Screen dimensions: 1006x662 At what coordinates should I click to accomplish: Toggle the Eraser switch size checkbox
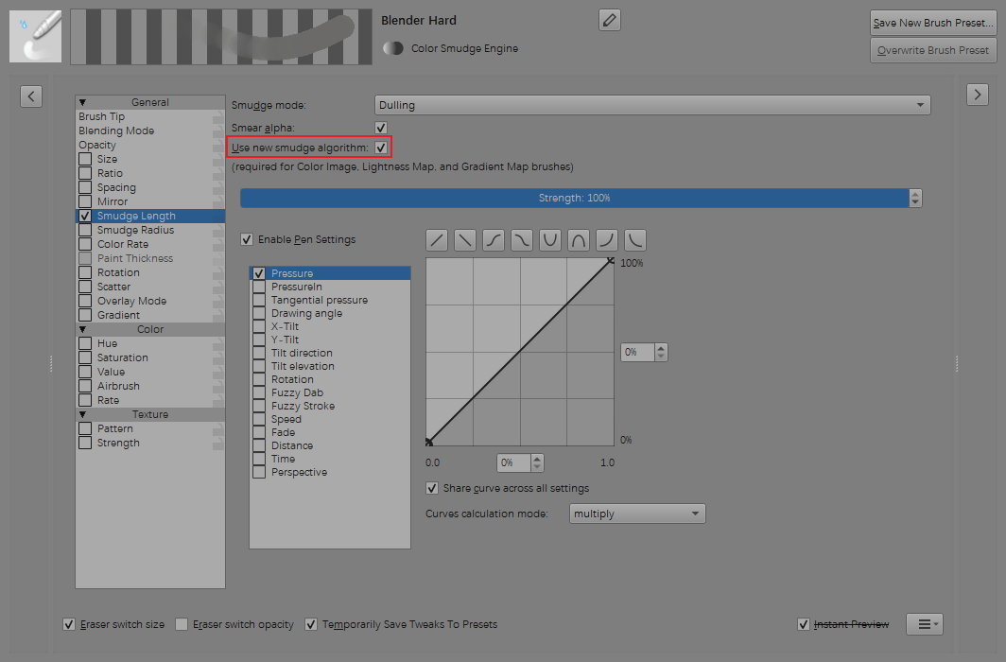click(69, 624)
